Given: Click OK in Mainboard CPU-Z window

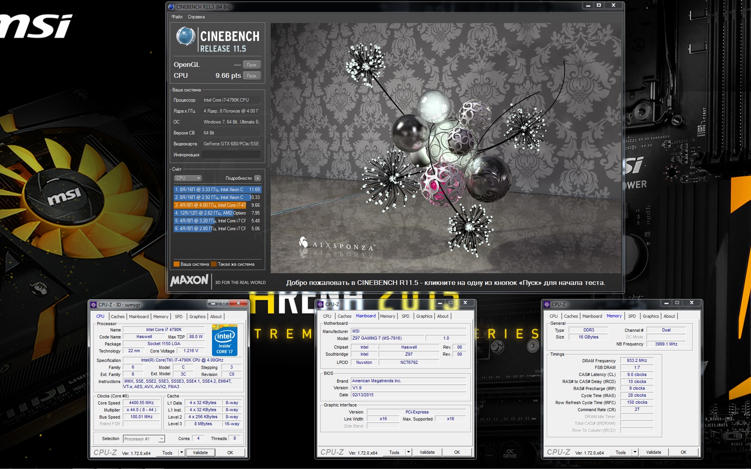Looking at the screenshot, I should pyautogui.click(x=457, y=452).
